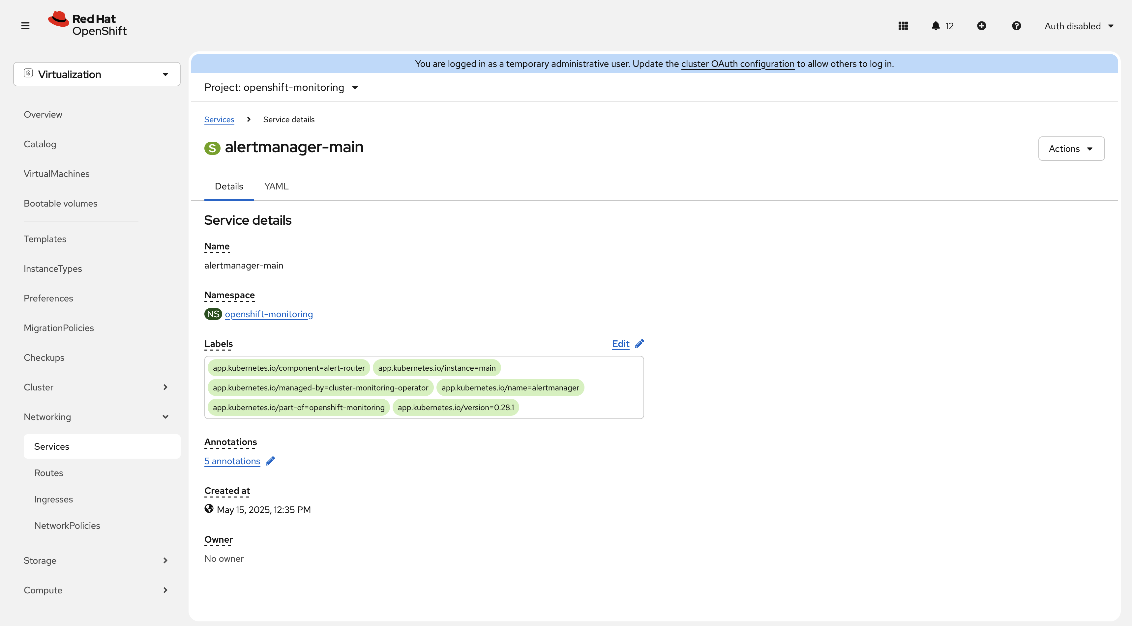Open the Virtualization perspective dropdown

pyautogui.click(x=97, y=74)
